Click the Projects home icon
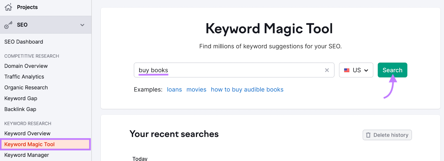Screen dimensions: 444x161 click(x=9, y=7)
